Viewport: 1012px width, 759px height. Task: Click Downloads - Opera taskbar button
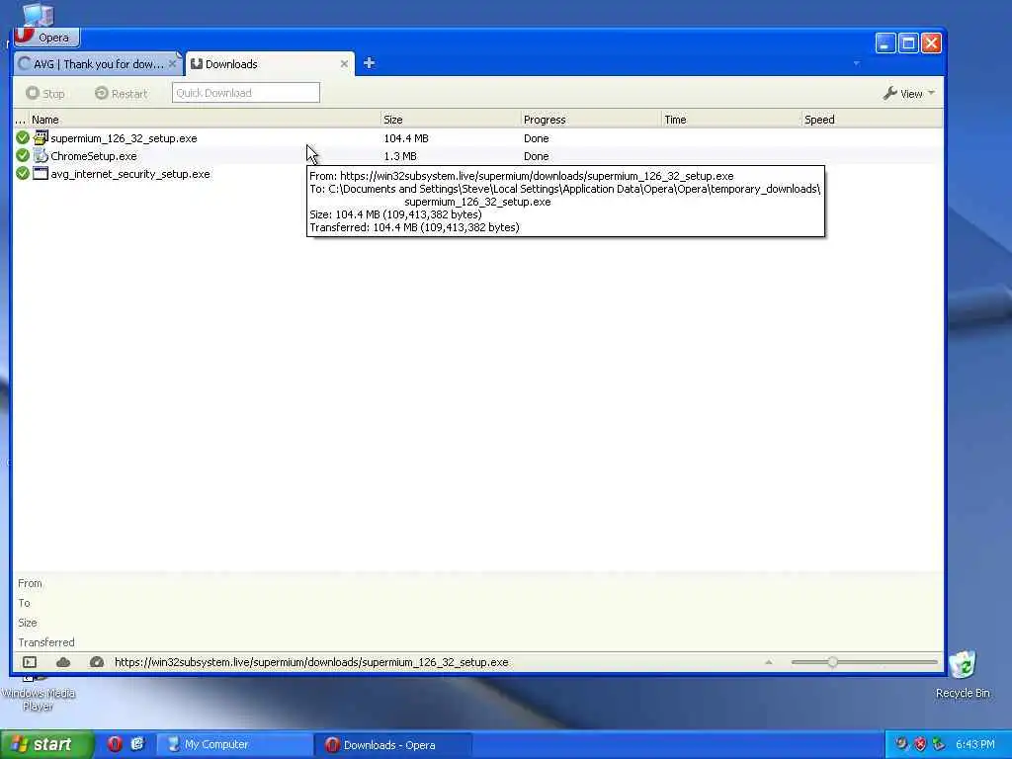(393, 745)
